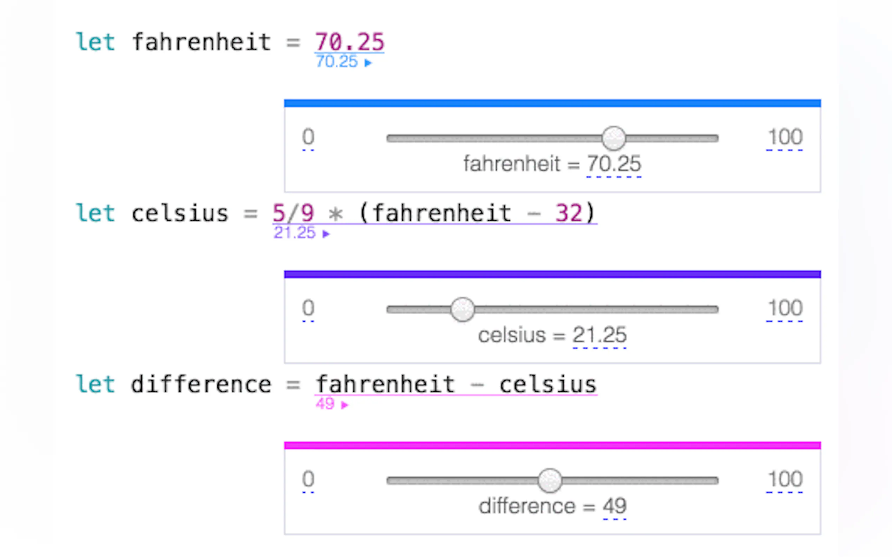Click the 49 value below difference slider
Screen dimensions: 892x557
[614, 506]
